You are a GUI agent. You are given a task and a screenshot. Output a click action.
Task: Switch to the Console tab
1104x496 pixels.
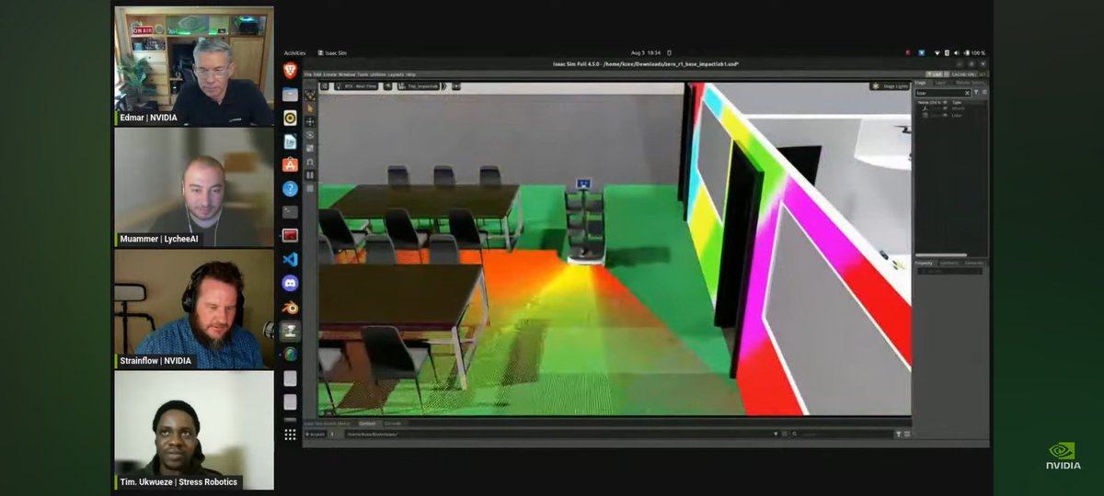point(391,423)
